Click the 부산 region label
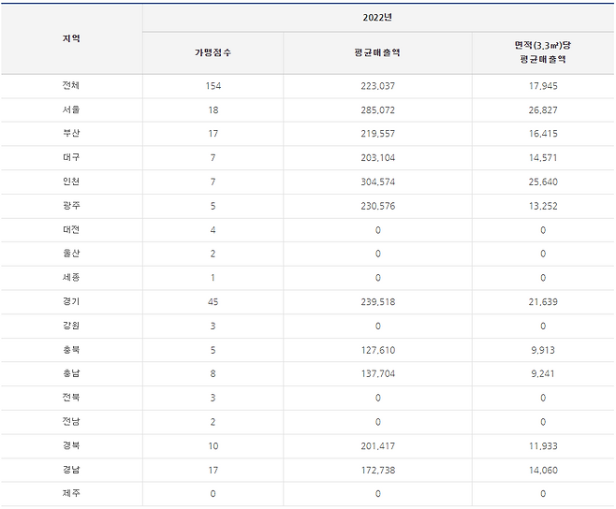 click(x=71, y=135)
